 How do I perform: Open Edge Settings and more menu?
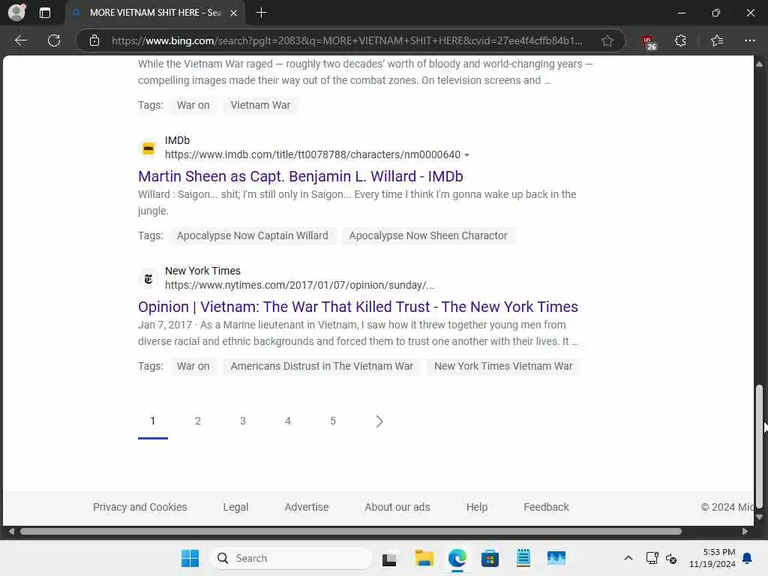(x=750, y=40)
